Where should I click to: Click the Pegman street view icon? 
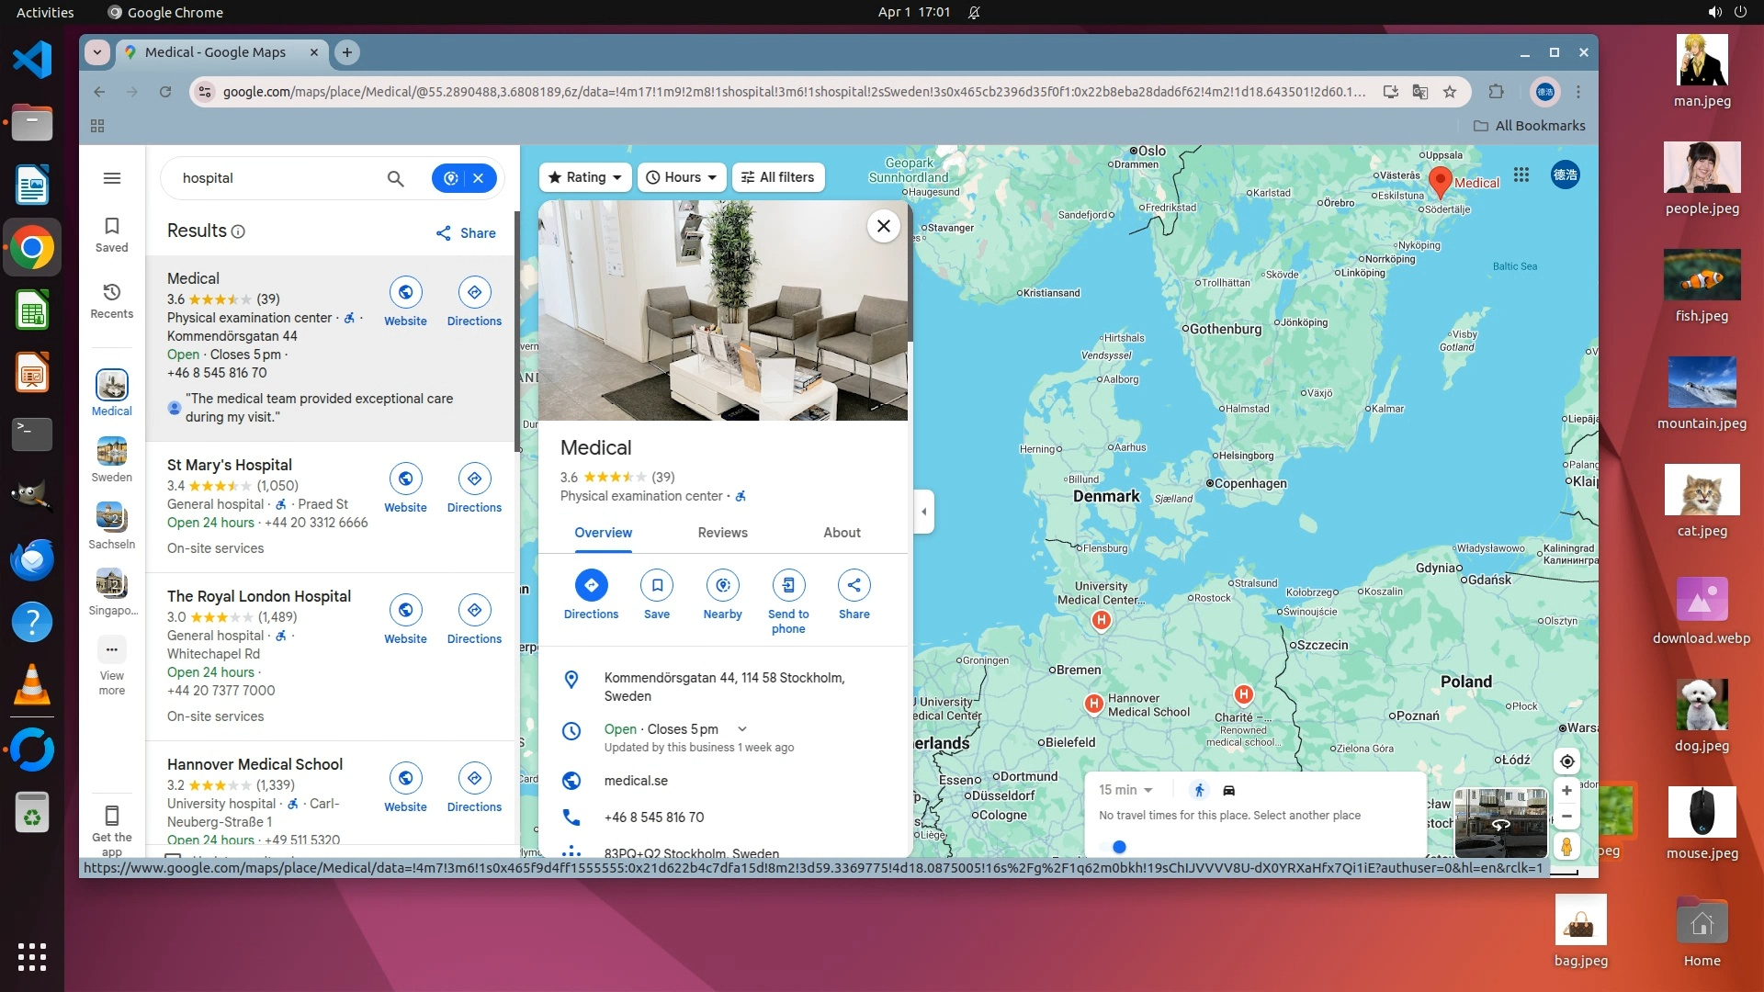pyautogui.click(x=1566, y=846)
